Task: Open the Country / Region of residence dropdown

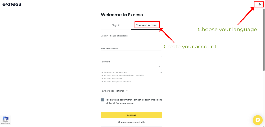Action: 131,41
